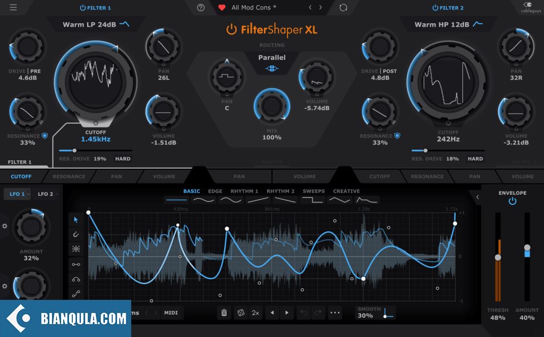Toggle Filter 1 resonance shield protection
Viewport: 544px width, 337px height.
pos(45,135)
